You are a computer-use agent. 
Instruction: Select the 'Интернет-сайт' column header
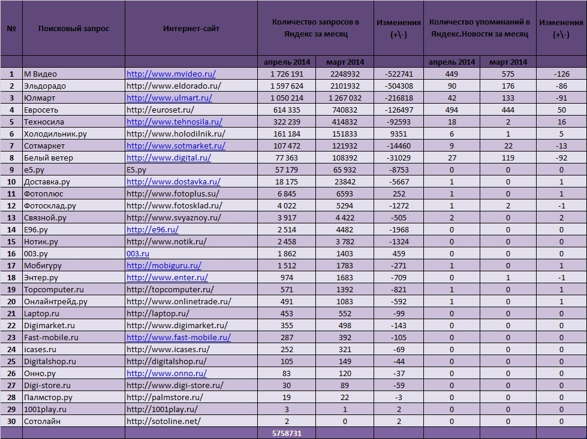pos(191,28)
